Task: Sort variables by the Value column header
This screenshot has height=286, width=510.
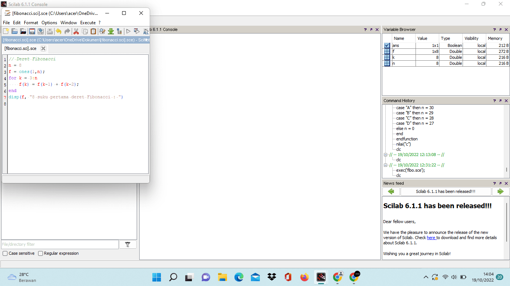Action: 427,38
